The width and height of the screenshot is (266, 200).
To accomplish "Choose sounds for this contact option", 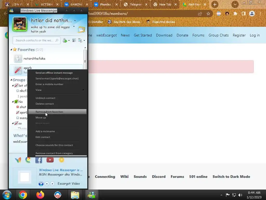I will point(54,145).
